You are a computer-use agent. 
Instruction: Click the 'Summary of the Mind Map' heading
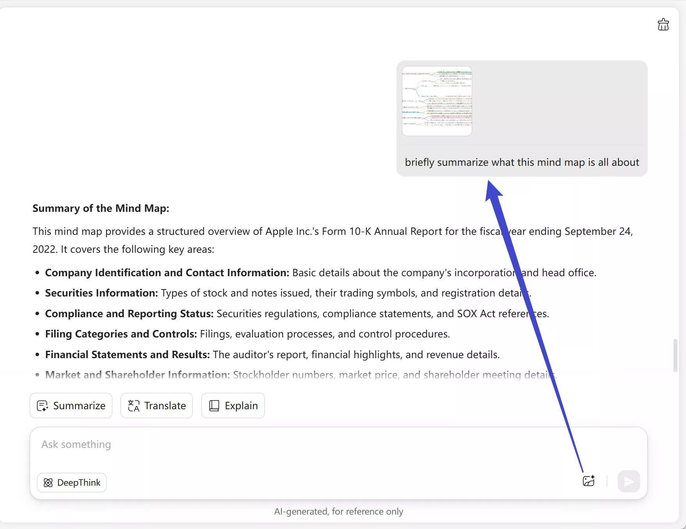point(101,208)
